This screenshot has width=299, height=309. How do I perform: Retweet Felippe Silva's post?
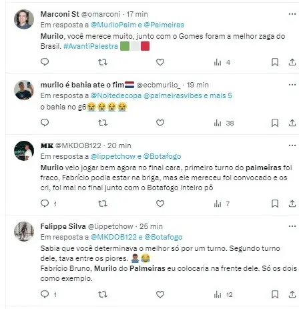pyautogui.click(x=103, y=294)
